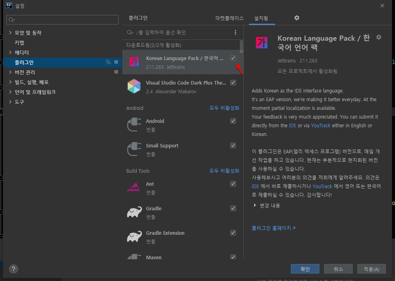The image size is (395, 281).
Task: Expand 빌드, 실행, 배포 section
Action: [x=10, y=82]
